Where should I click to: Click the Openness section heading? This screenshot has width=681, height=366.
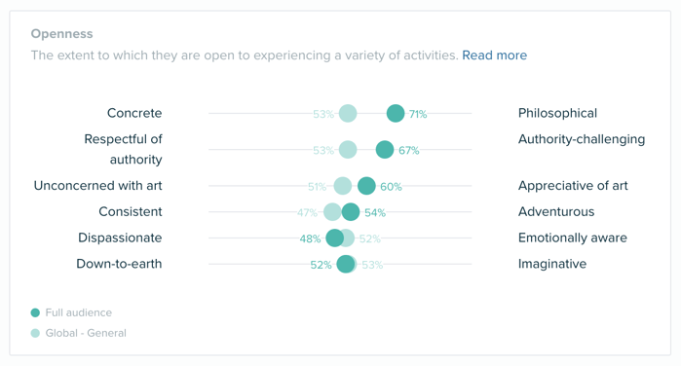pos(61,34)
